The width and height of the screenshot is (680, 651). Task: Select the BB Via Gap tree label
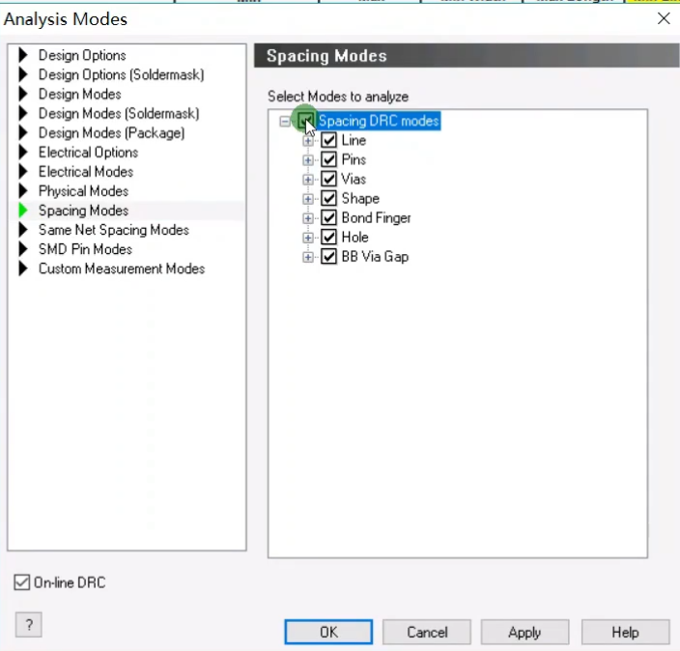pyautogui.click(x=375, y=257)
